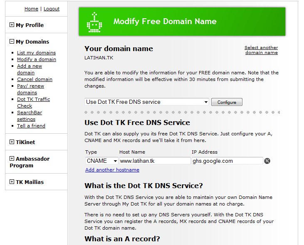Expand the My Profile section
This screenshot has height=245, width=304.
point(12,25)
